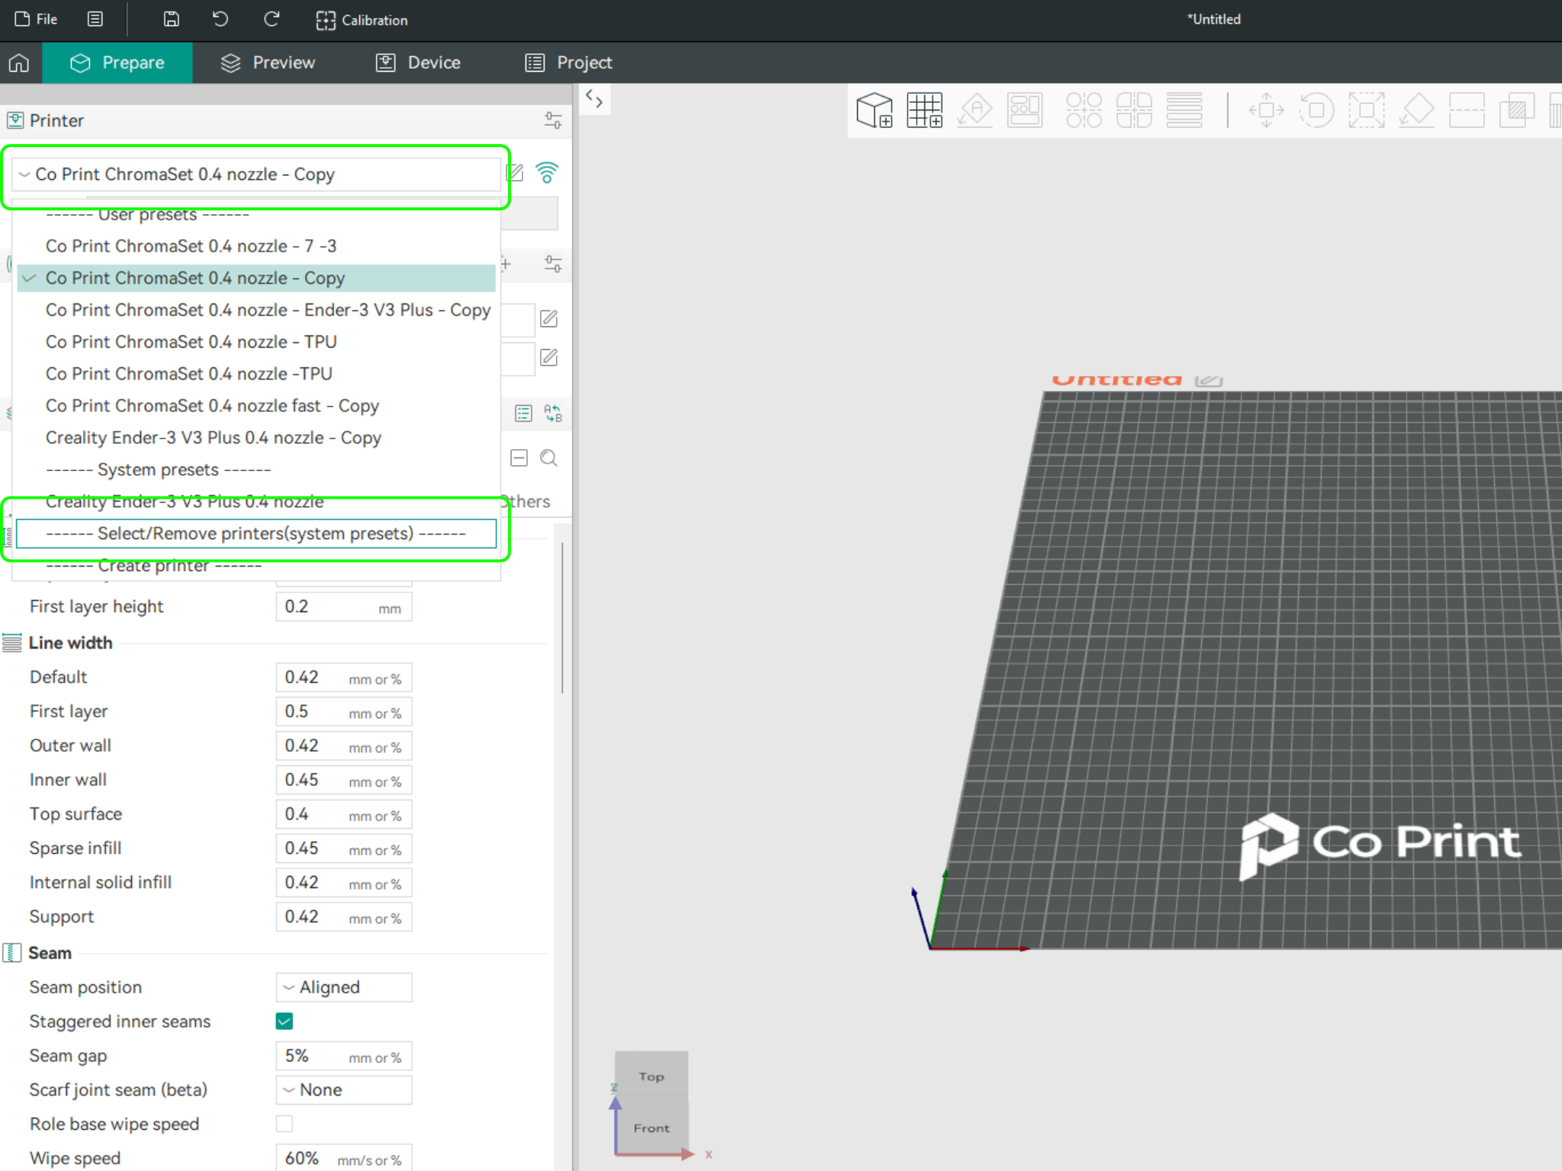The height and width of the screenshot is (1171, 1562).
Task: Open the printer Wi-Fi connection icon
Action: 547,173
